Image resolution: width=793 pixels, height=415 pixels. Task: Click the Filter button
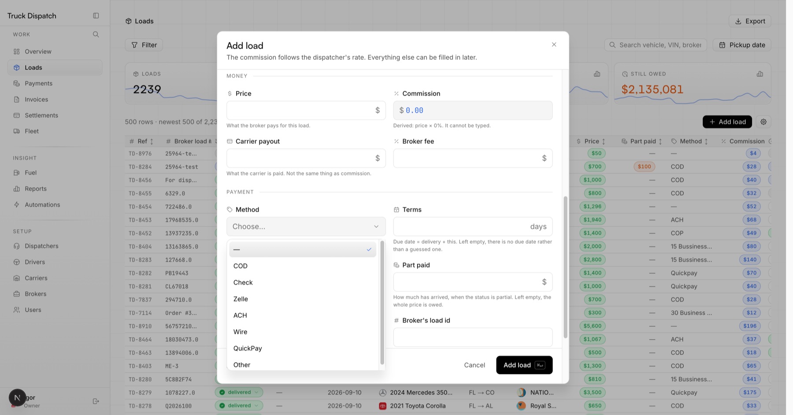[x=144, y=45]
